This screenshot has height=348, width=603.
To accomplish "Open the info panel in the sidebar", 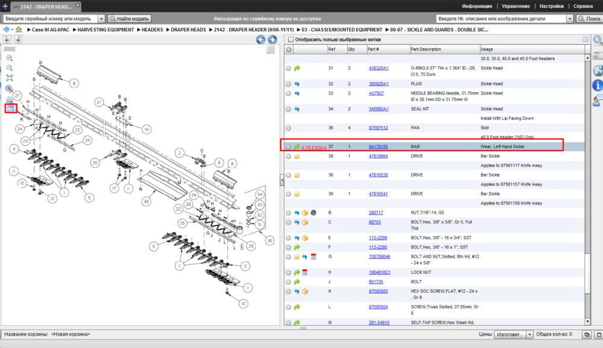I will 598,85.
